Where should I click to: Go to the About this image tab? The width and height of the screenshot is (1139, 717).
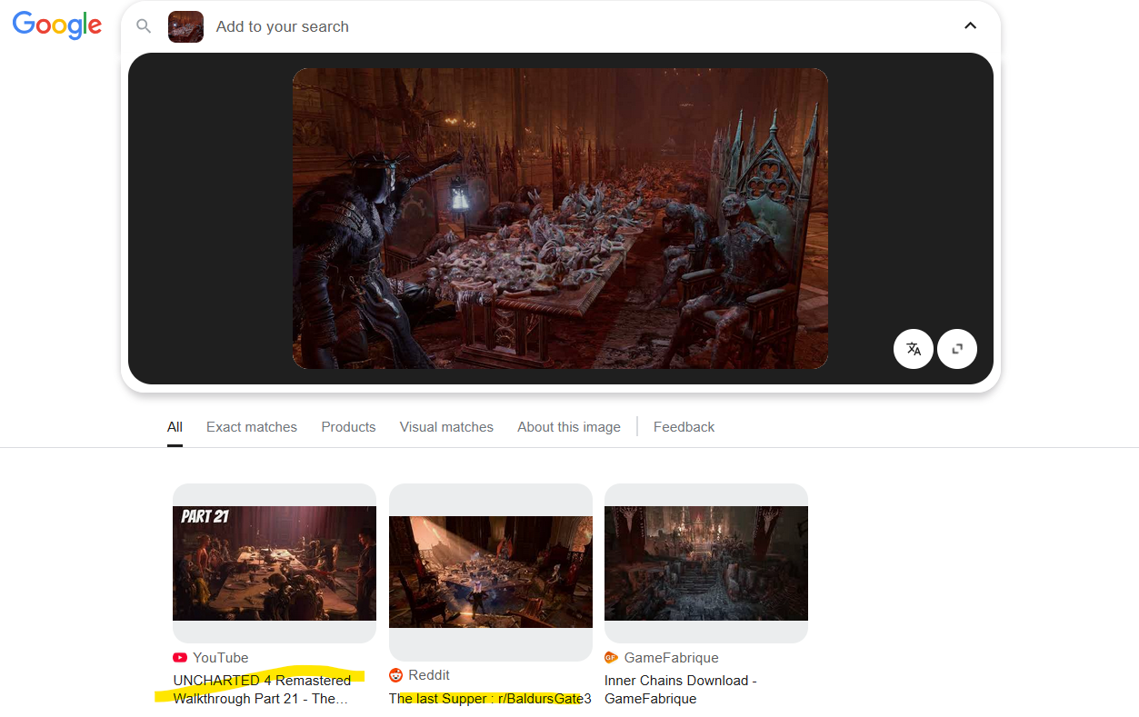coord(569,427)
